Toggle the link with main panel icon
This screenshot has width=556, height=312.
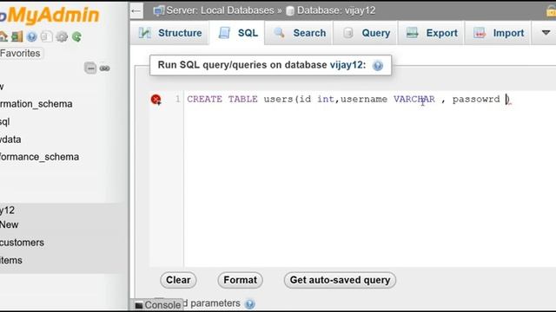tap(104, 68)
